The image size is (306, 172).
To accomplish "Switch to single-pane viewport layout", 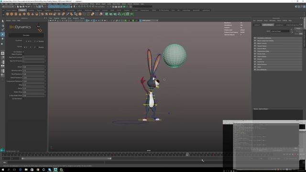I will 2,53.
